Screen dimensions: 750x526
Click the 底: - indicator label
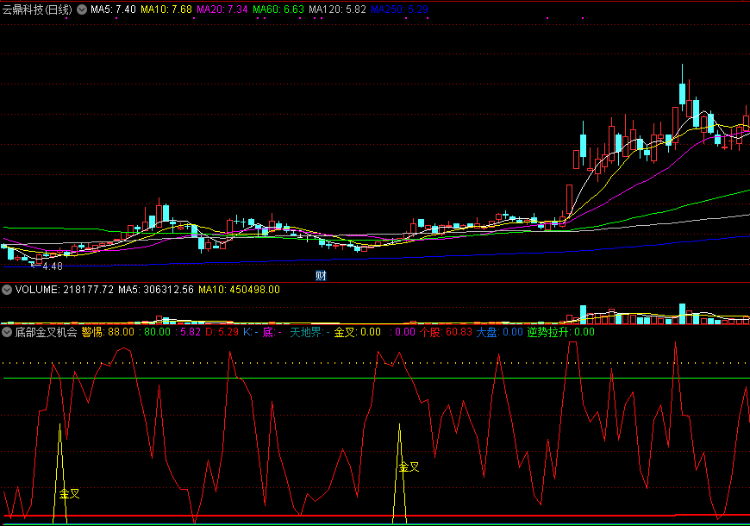[x=272, y=332]
